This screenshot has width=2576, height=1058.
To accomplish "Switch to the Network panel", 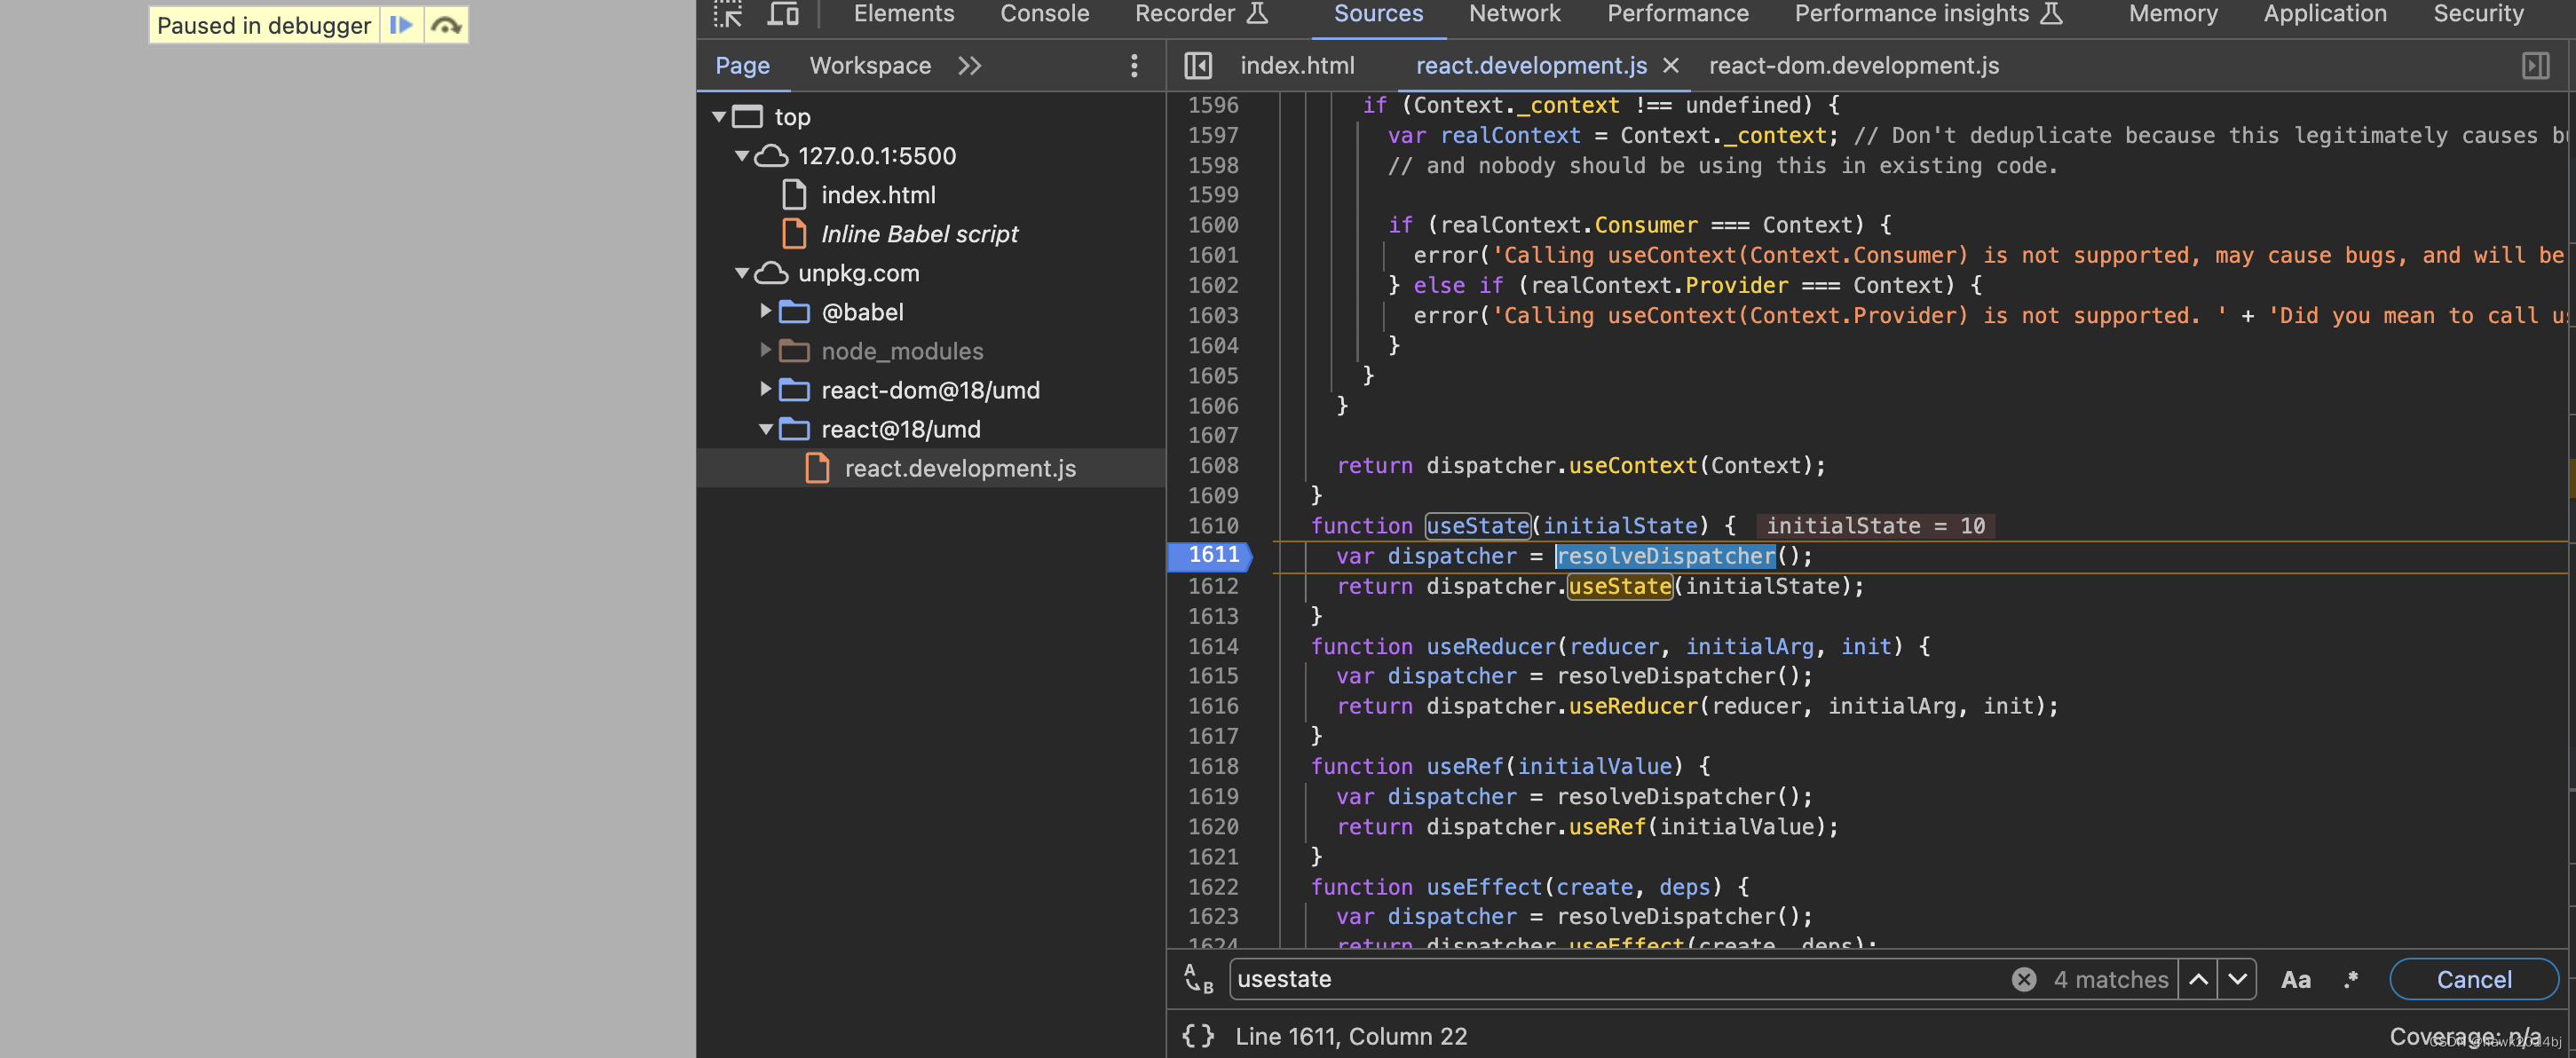I will click(1514, 13).
